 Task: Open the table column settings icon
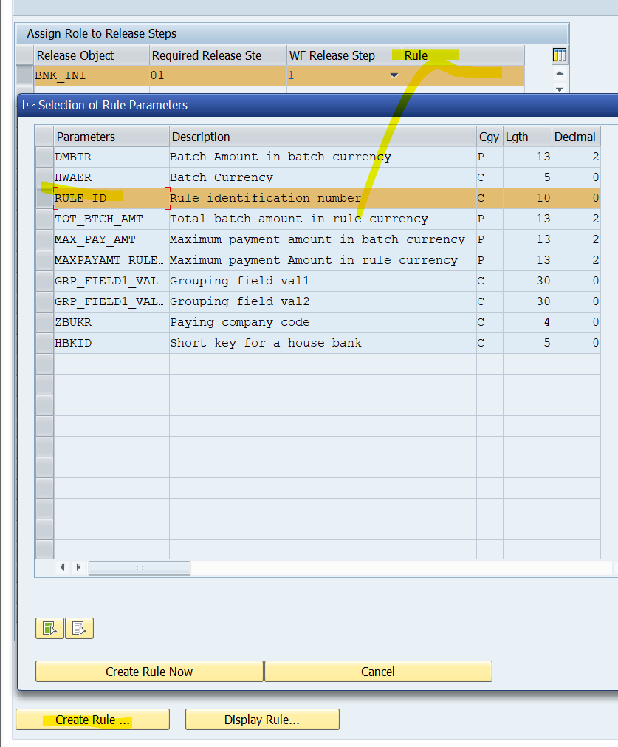560,55
